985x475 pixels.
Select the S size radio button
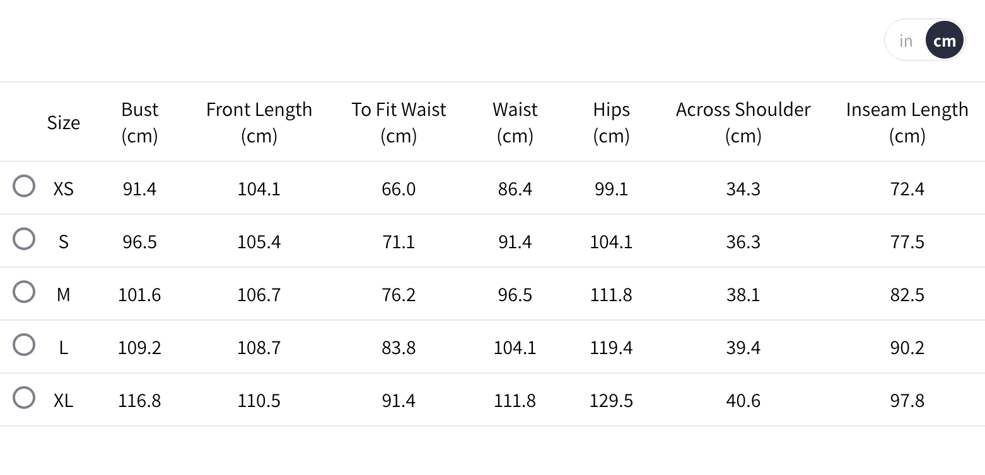(x=24, y=239)
